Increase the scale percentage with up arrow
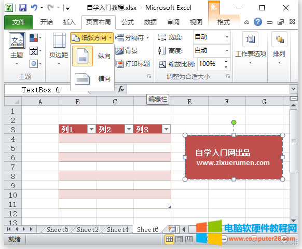Viewport: 302px width, 249px height. [226, 61]
